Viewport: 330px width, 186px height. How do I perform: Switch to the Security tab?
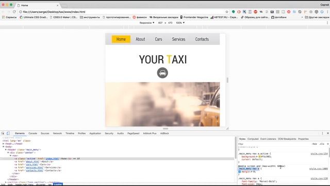coord(109,133)
